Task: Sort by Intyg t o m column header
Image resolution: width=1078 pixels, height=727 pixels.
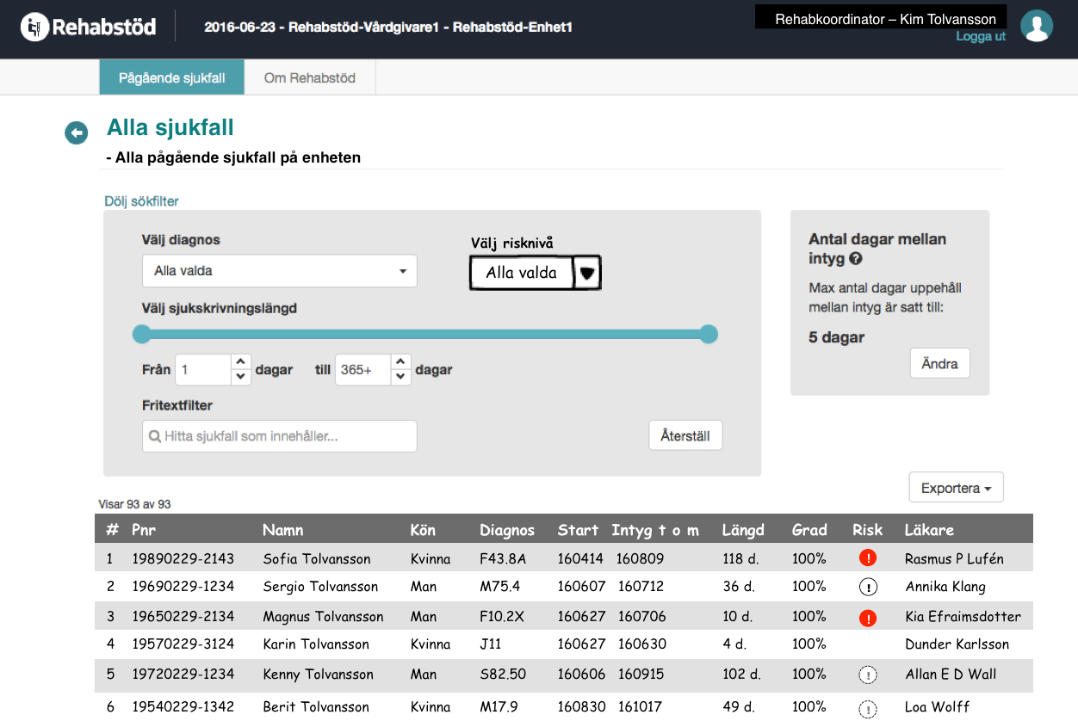Action: click(x=655, y=530)
